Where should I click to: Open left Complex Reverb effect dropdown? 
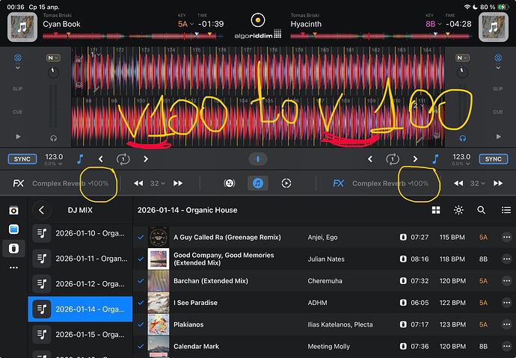coord(62,183)
